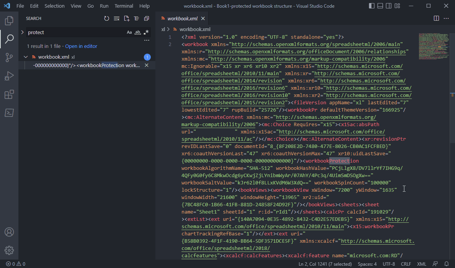This screenshot has height=268, width=455.
Task: Open the View menu
Action: coord(76,6)
